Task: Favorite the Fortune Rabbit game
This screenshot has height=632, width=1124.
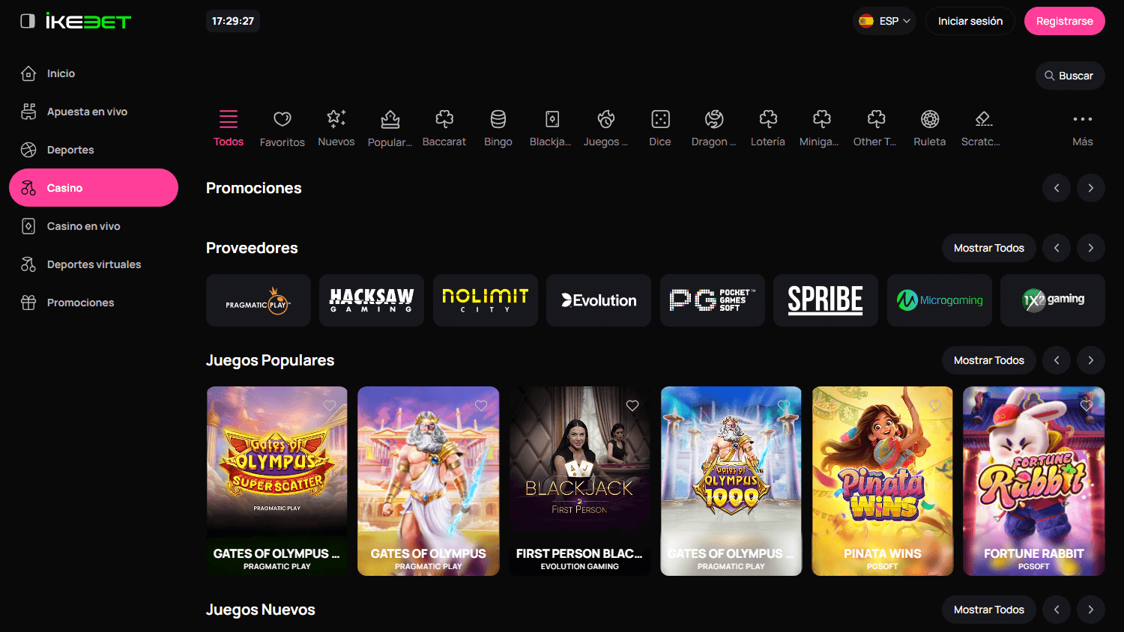Action: click(1087, 405)
